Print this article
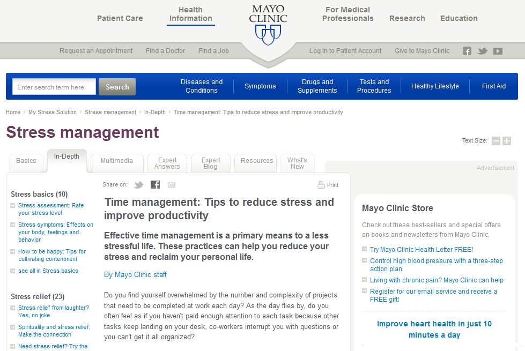This screenshot has width=525, height=351. pos(328,185)
